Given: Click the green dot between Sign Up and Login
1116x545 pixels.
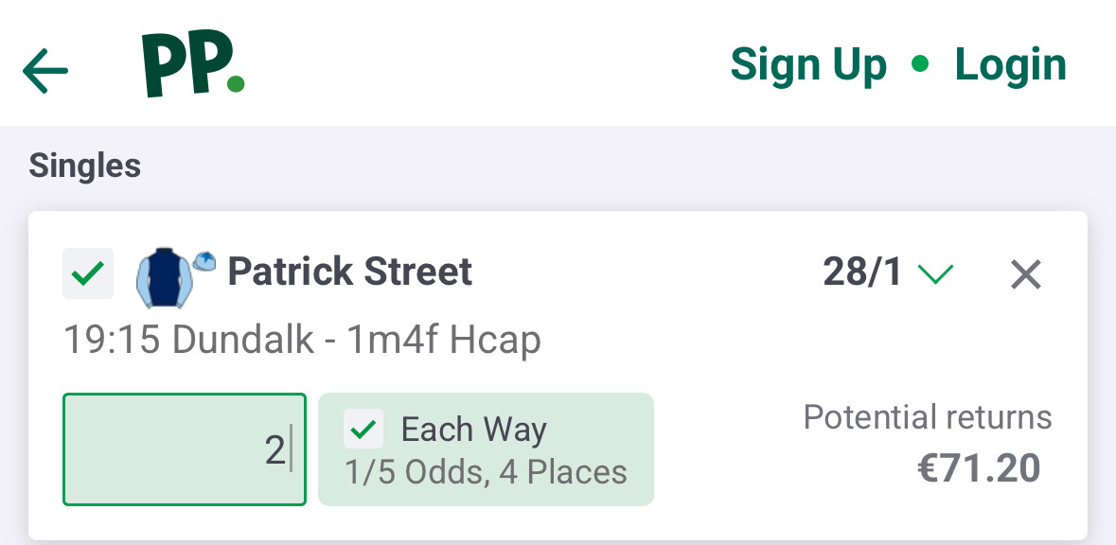Looking at the screenshot, I should (x=919, y=64).
